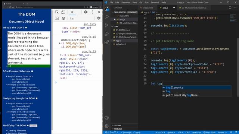Split the VS Code editor to the right
Viewport: 239px width, 134px height.
pyautogui.click(x=230, y=7)
